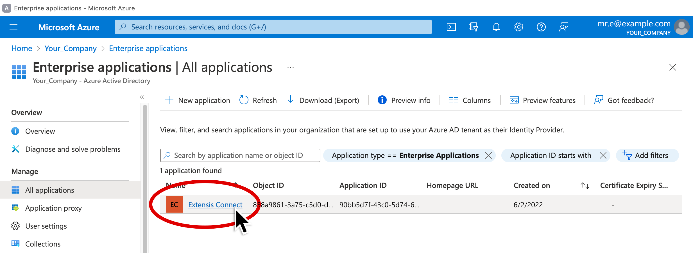Screen dimensions: 693x253
Task: Click Download (Export)
Action: (x=323, y=100)
